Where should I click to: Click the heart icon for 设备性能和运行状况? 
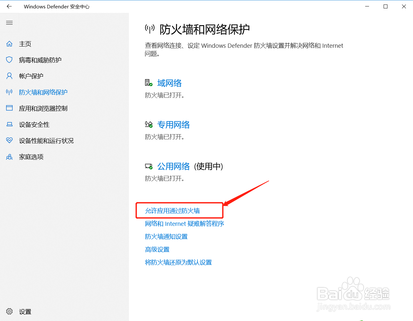pyautogui.click(x=9, y=140)
